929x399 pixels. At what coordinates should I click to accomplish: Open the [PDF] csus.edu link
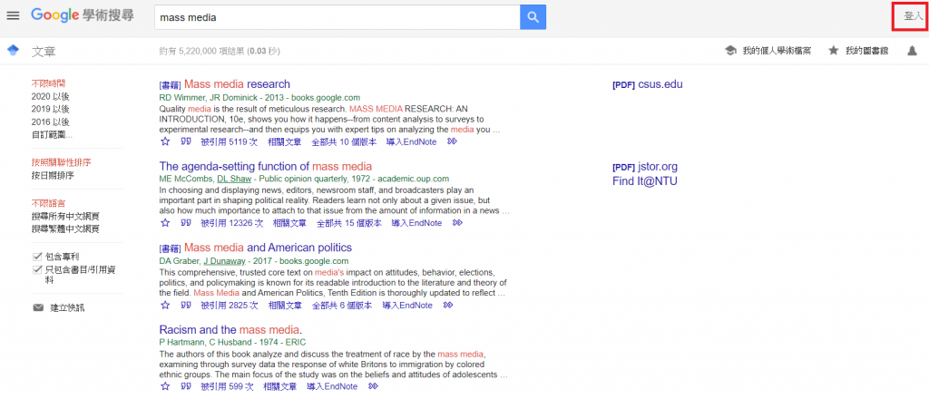tap(648, 84)
